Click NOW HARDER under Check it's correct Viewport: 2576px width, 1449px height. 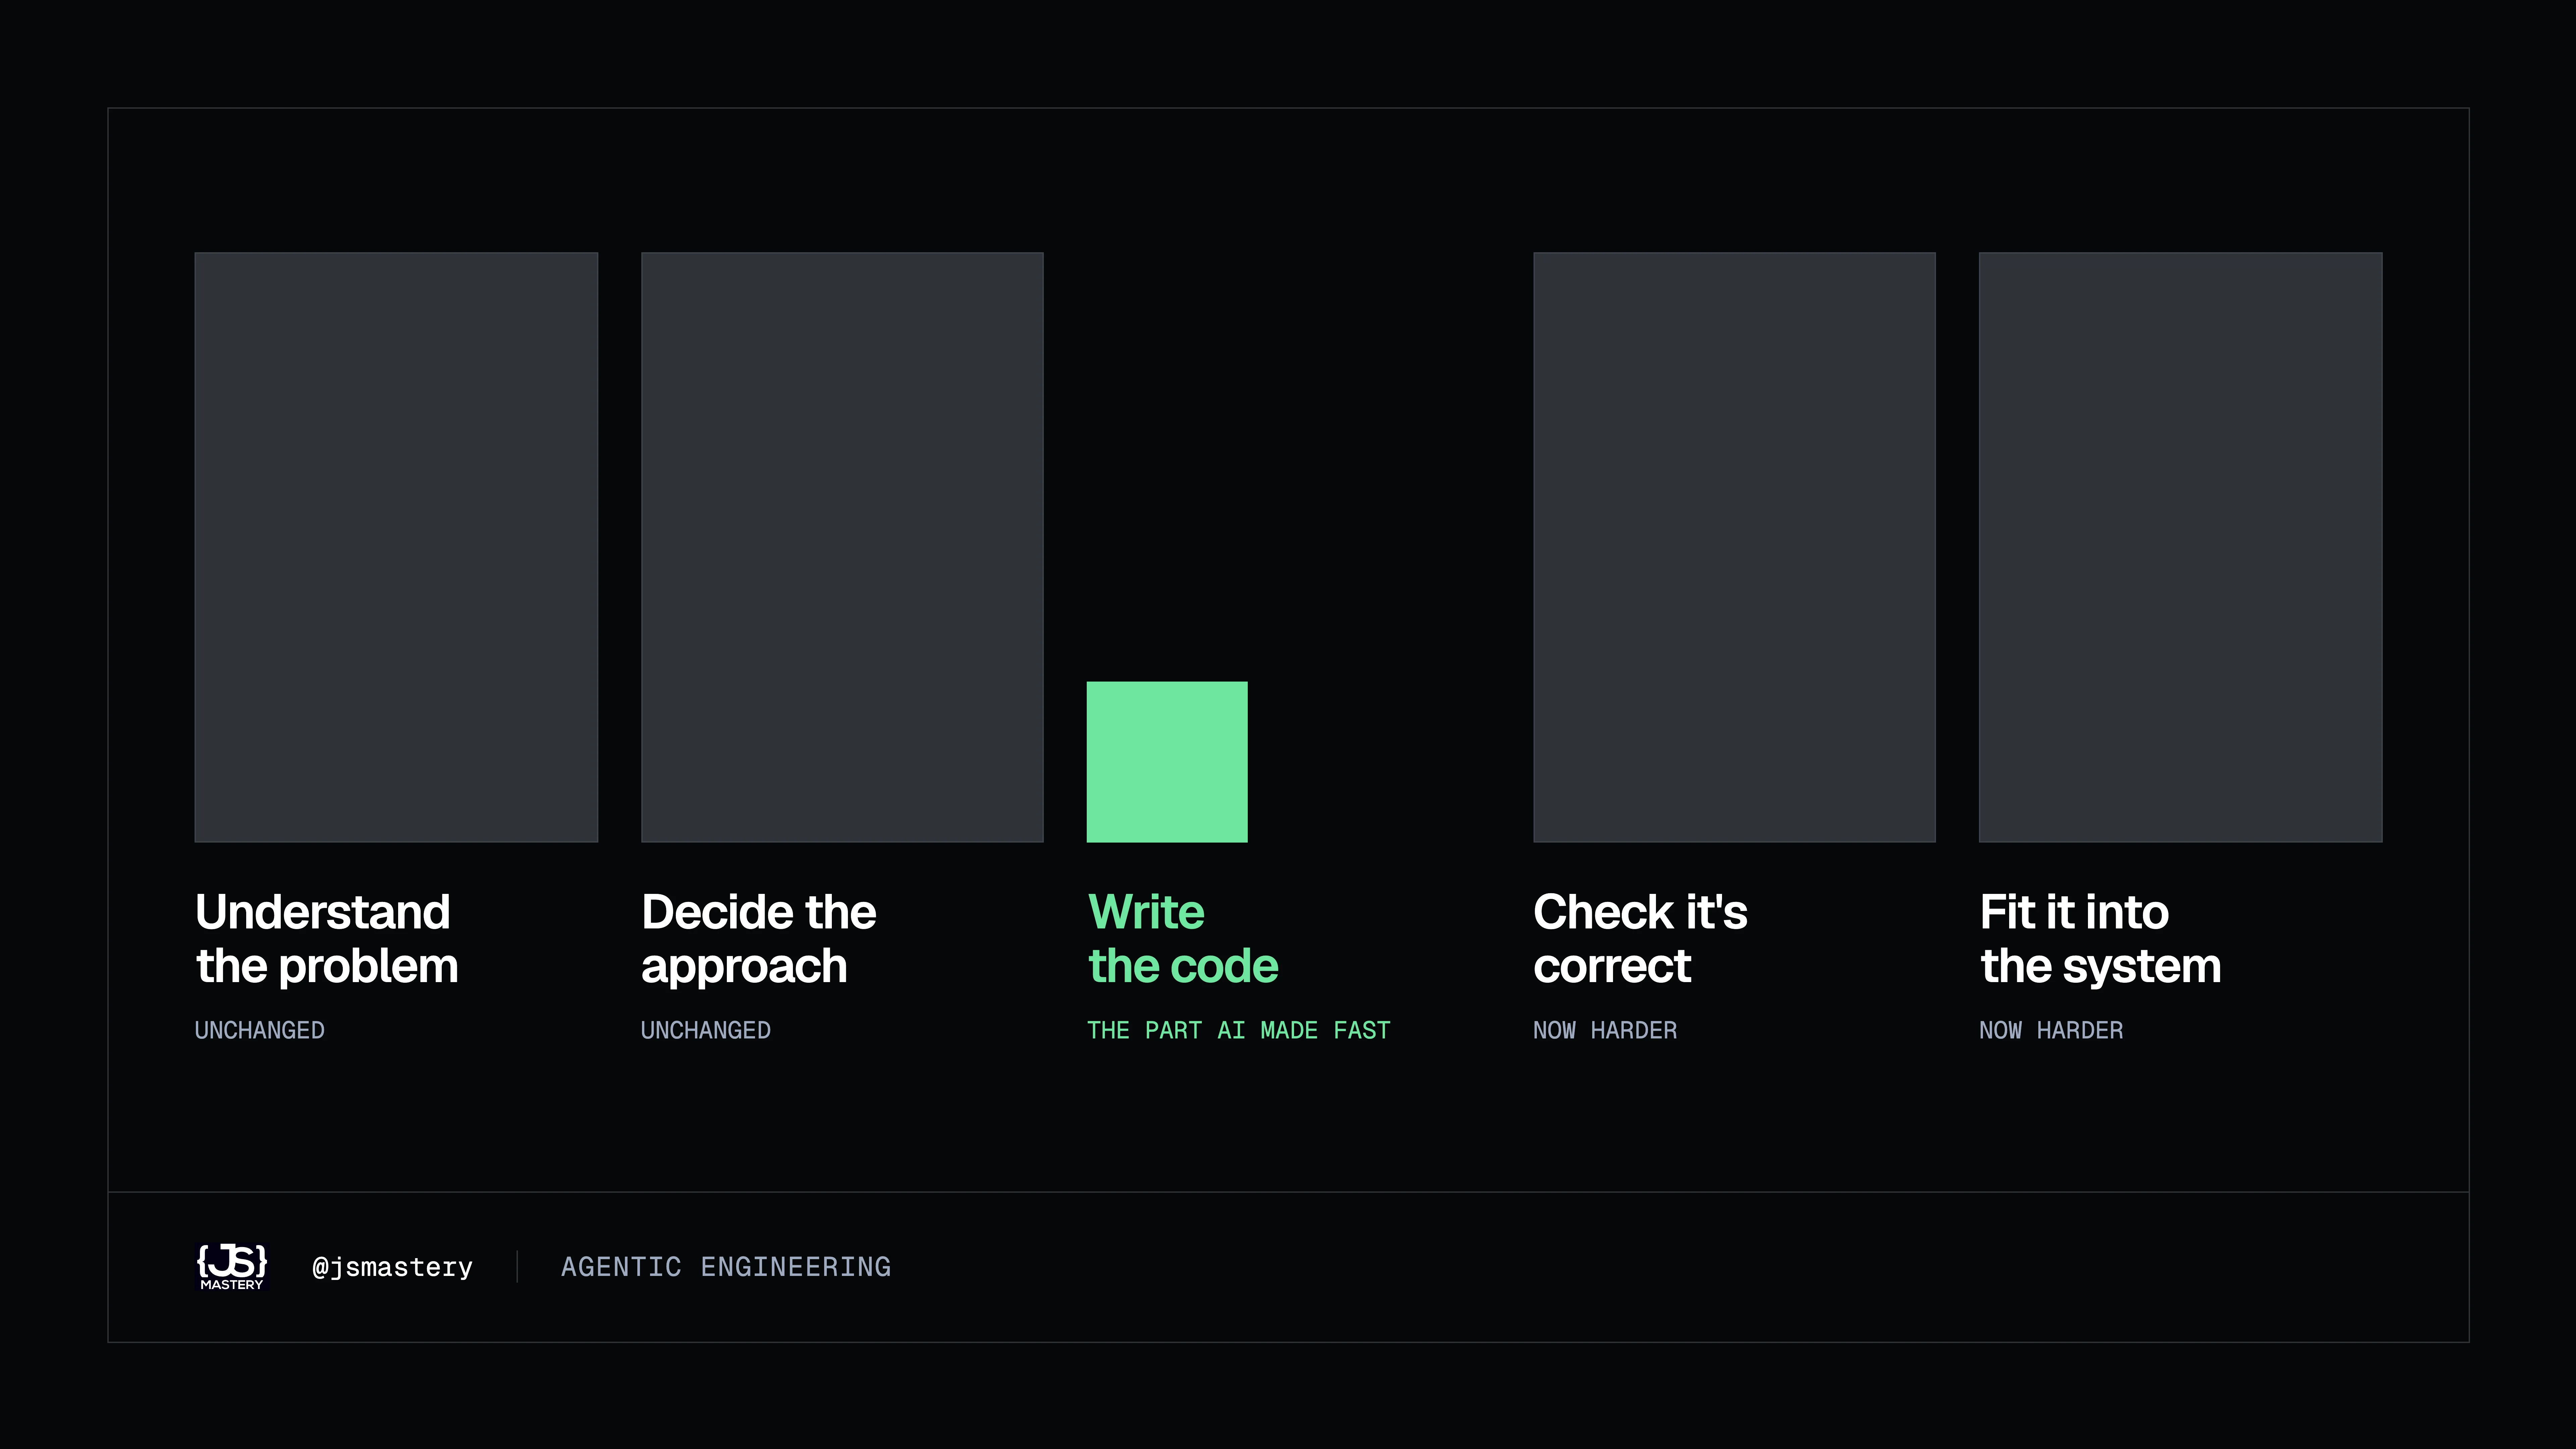click(x=1605, y=1030)
